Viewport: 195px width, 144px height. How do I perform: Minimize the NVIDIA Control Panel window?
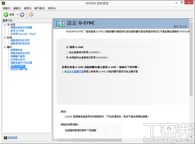(x=176, y=3)
